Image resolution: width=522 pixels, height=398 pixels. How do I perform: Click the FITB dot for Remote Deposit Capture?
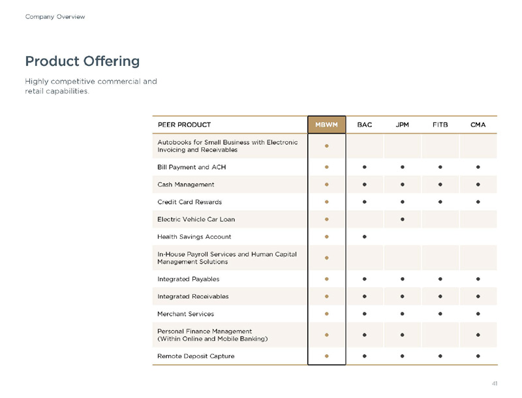point(440,356)
